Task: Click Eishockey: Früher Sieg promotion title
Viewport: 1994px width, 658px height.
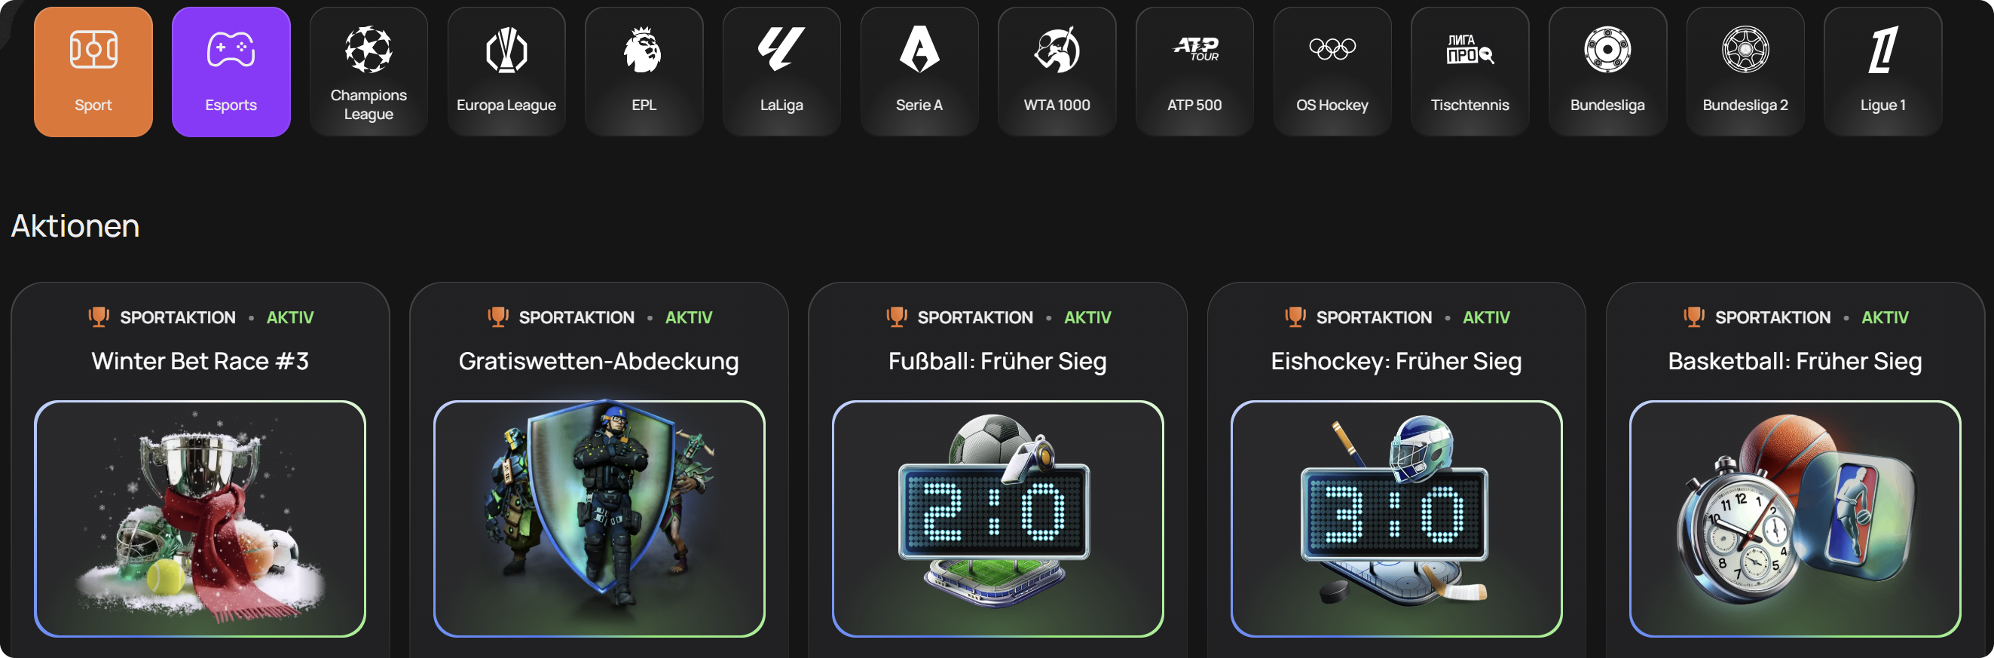Action: point(1396,362)
